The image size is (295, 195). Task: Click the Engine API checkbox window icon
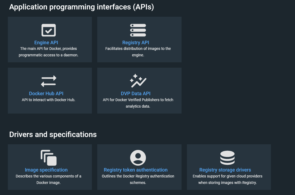click(x=49, y=30)
